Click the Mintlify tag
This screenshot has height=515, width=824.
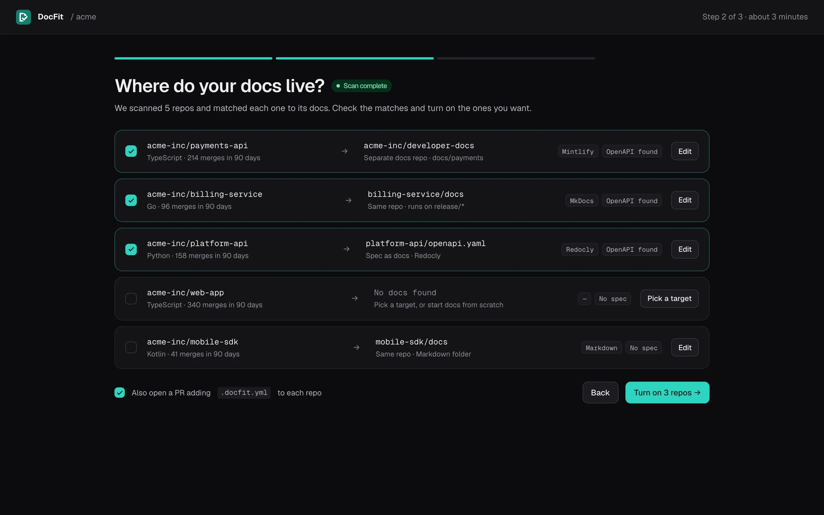pos(578,152)
